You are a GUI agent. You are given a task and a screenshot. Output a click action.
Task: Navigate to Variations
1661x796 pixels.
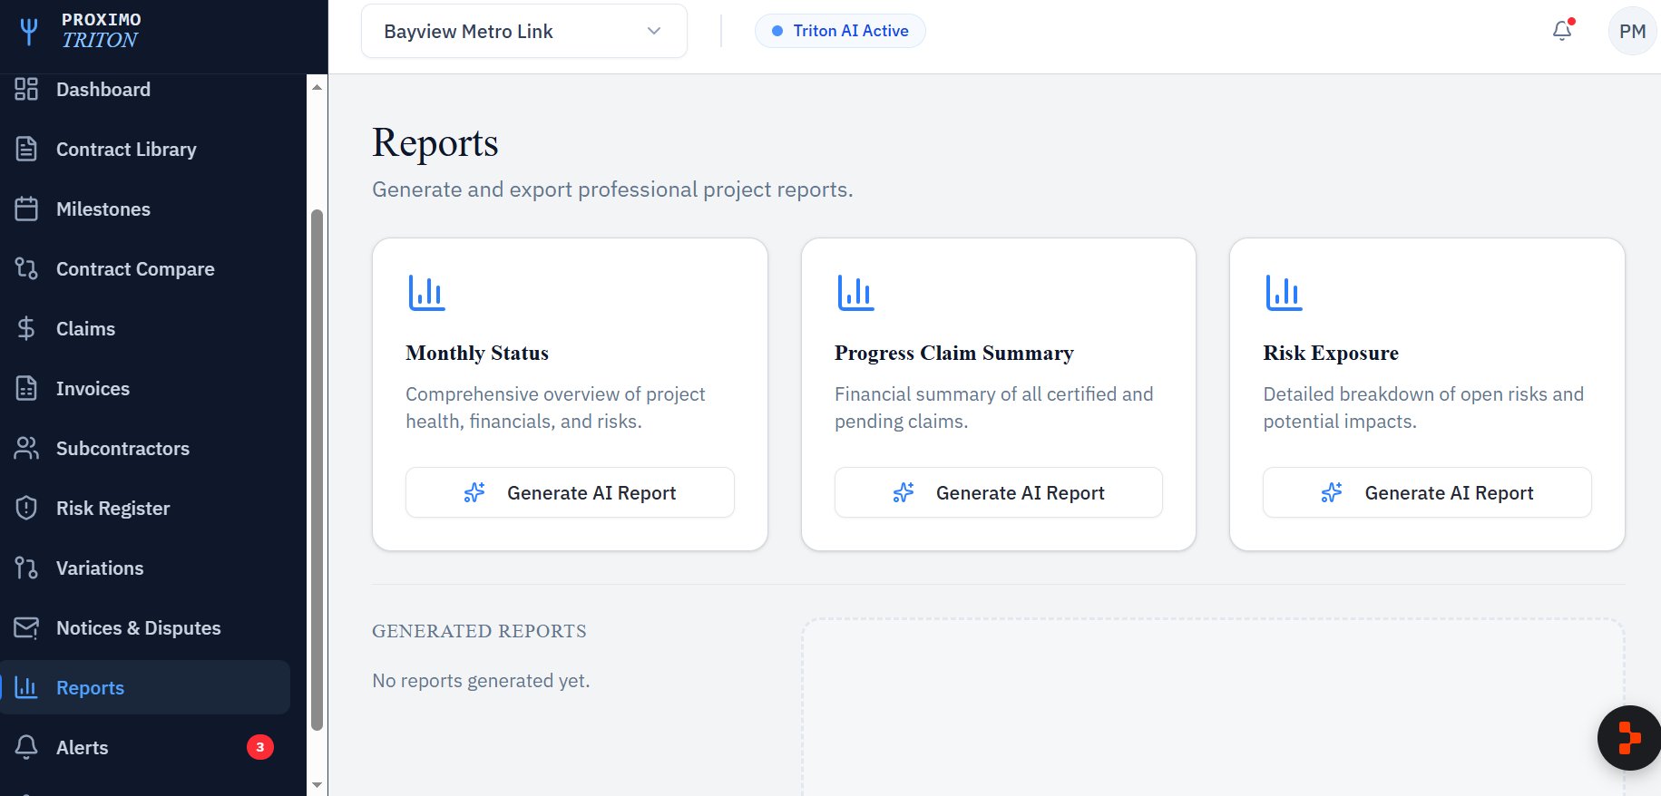[145, 568]
